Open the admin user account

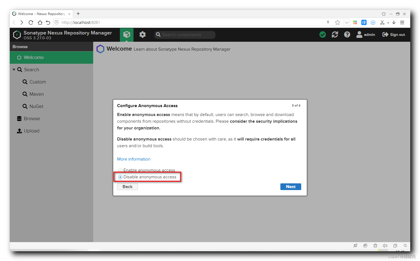(366, 35)
